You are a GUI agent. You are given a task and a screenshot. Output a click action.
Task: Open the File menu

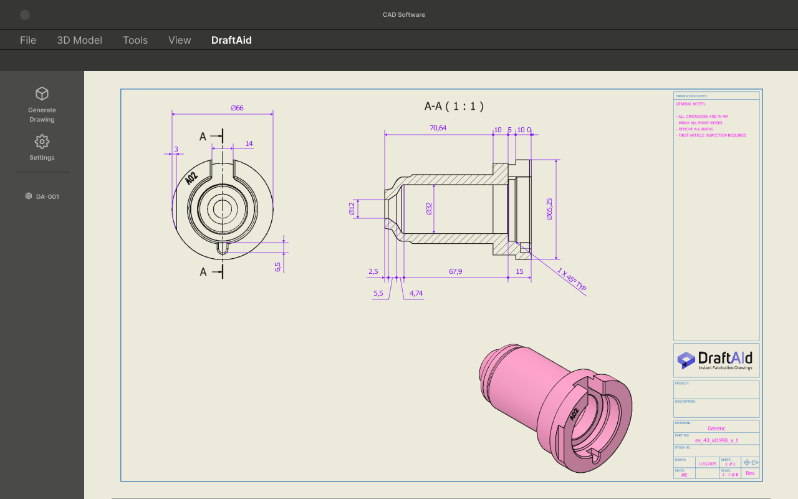pos(28,40)
